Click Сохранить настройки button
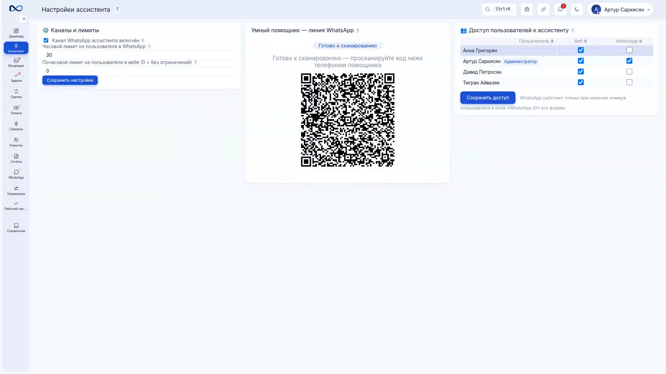Image resolution: width=666 pixels, height=374 pixels. (70, 80)
